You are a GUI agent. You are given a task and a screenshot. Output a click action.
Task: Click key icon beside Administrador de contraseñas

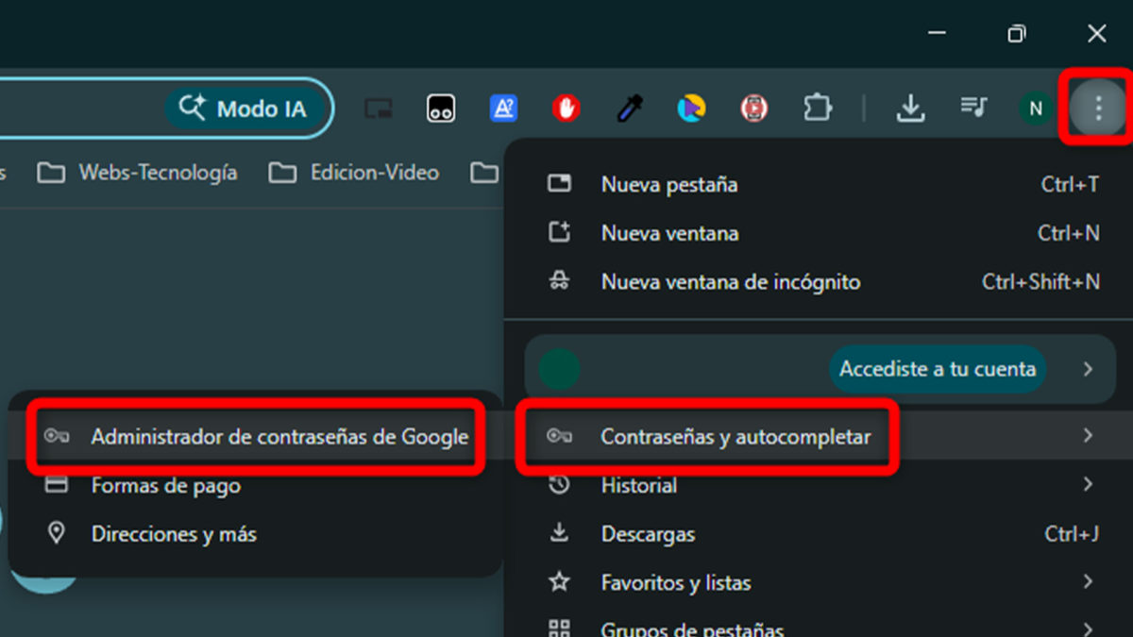coord(57,437)
